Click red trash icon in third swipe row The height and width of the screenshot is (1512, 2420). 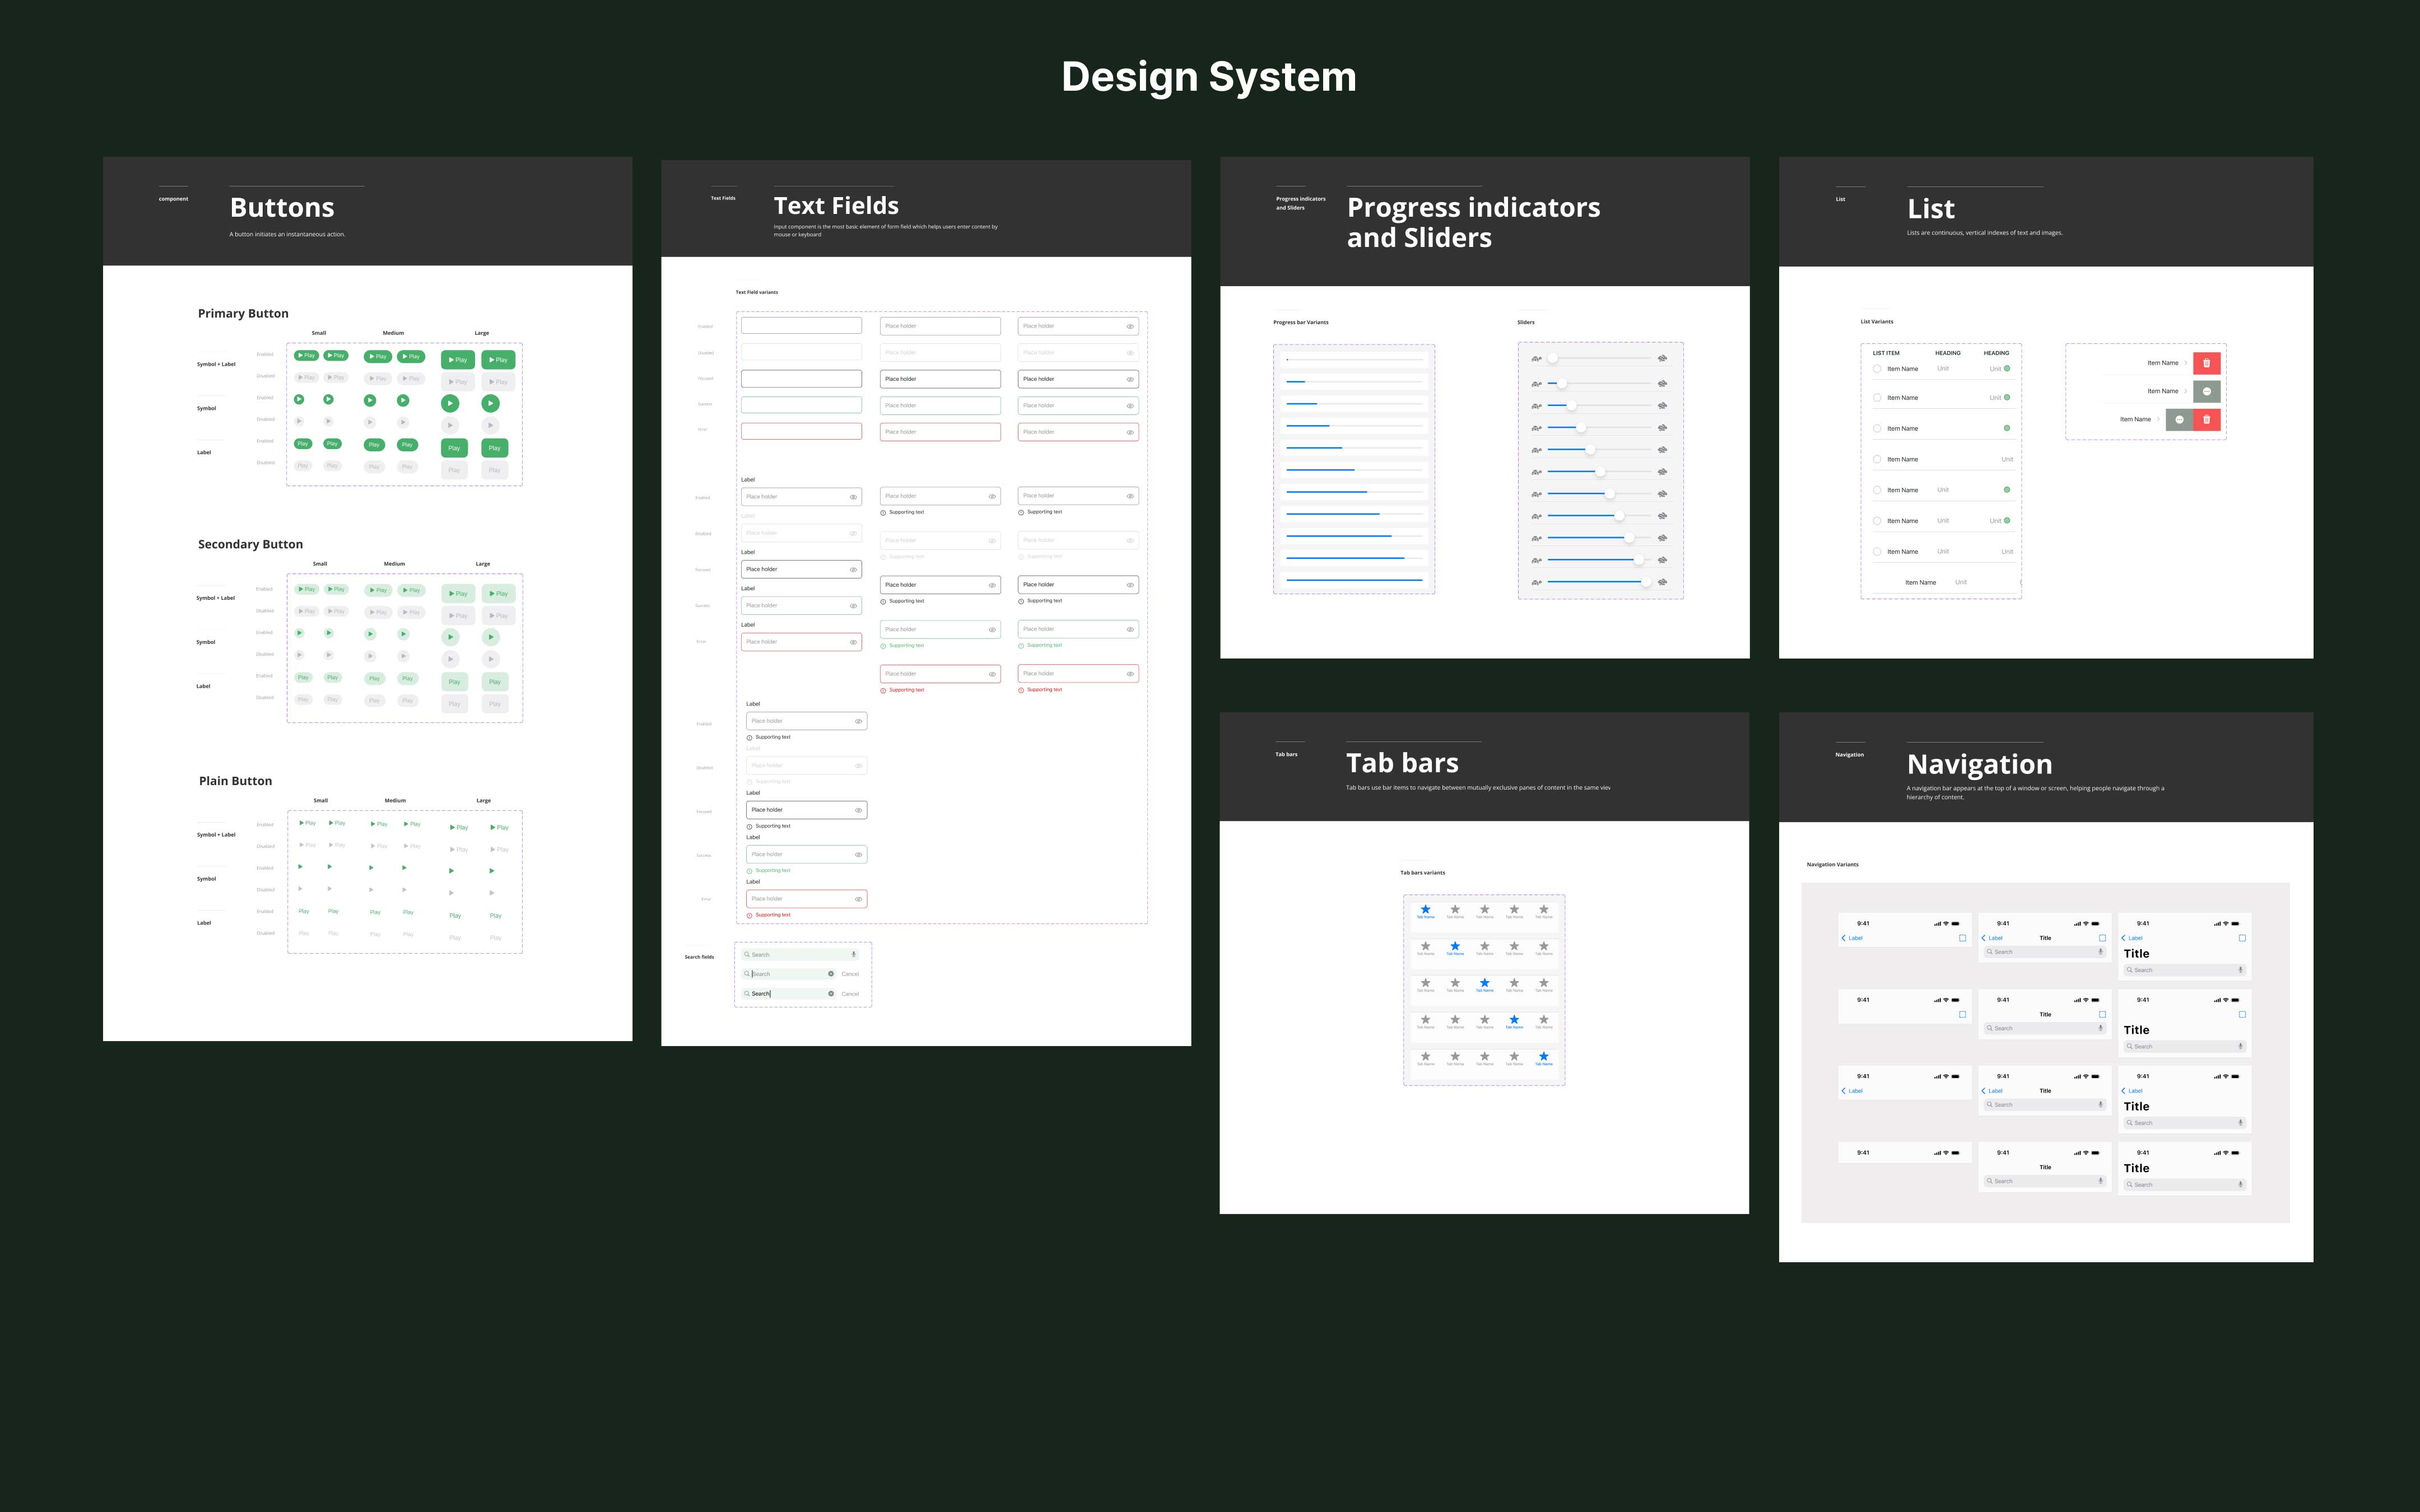tap(2206, 420)
